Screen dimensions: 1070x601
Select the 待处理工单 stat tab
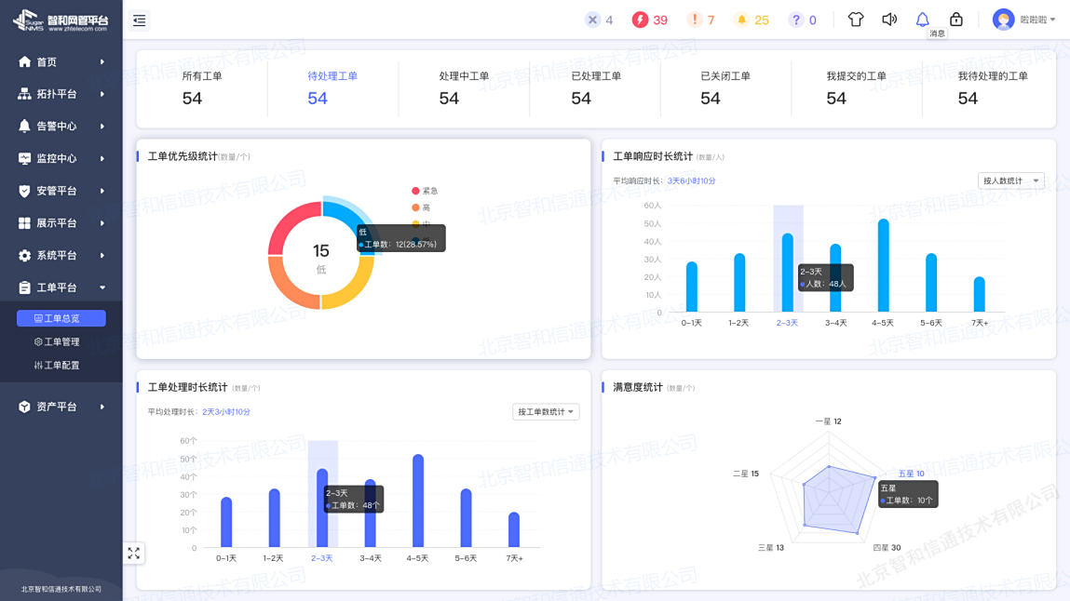pos(332,88)
